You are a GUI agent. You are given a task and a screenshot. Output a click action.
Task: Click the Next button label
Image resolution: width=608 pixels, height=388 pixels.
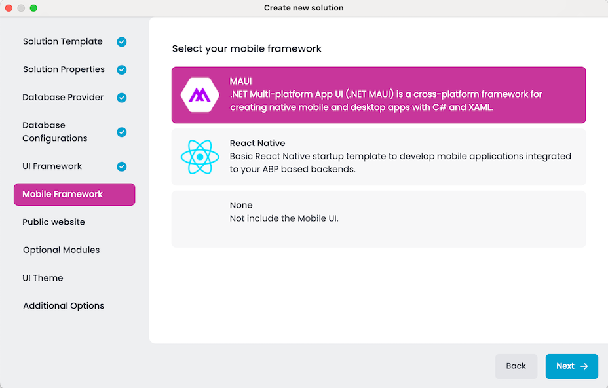(565, 366)
